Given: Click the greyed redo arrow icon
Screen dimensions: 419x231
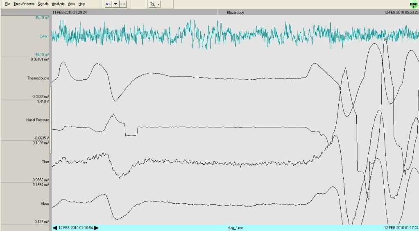Looking at the screenshot, I should (x=123, y=4).
